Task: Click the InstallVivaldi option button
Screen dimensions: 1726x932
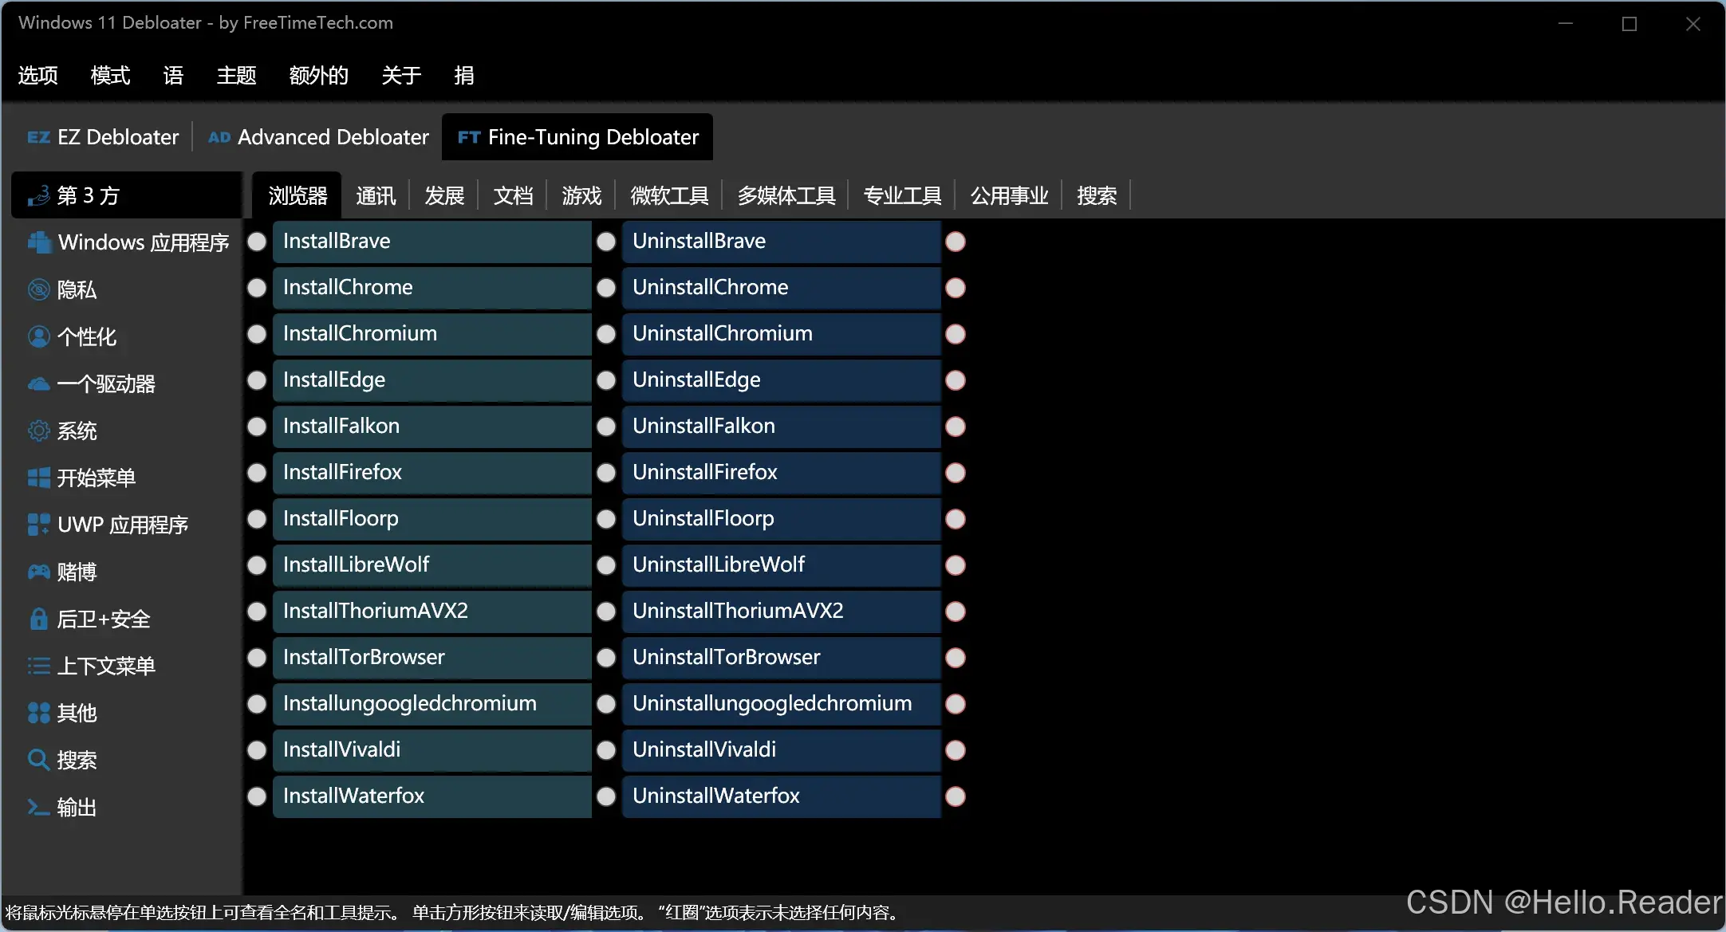Action: point(431,749)
